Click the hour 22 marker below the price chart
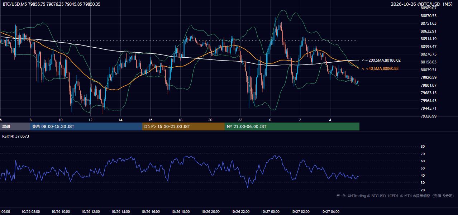The width and height of the screenshot is (458, 215). (240, 120)
